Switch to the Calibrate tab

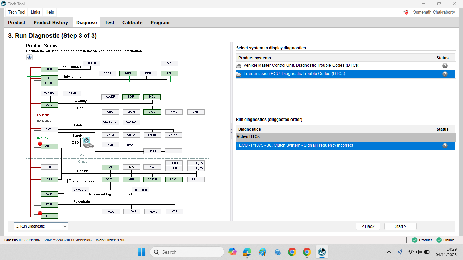[x=132, y=22]
